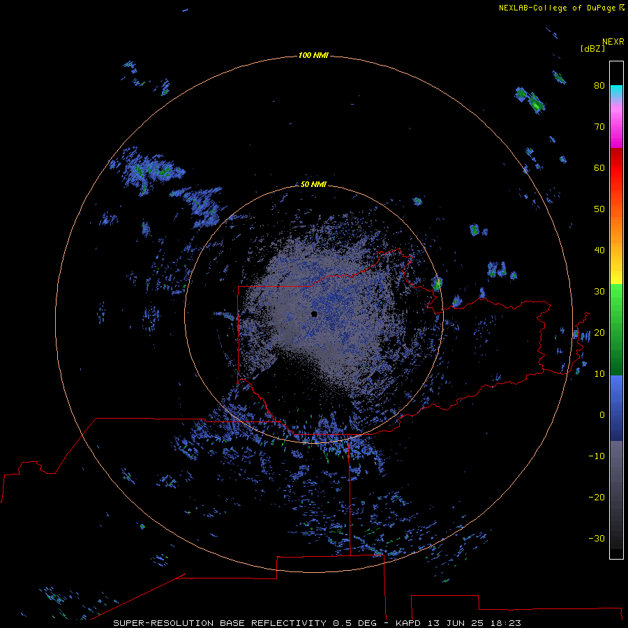
Task: Click the -20 value on the dBZ scale
Action: 597,497
